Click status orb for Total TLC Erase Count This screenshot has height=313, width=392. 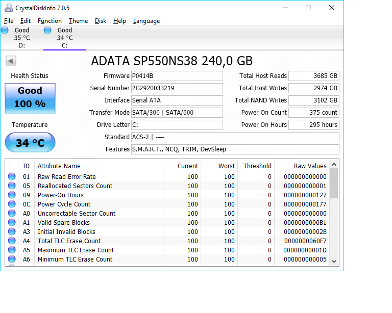click(x=12, y=241)
